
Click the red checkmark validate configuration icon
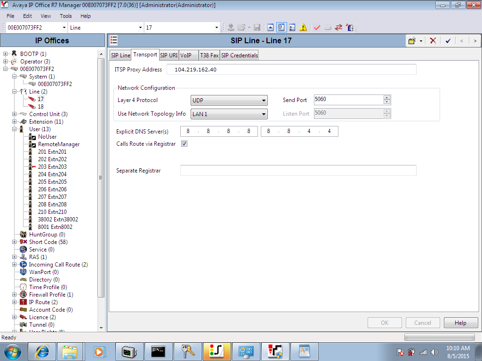(317, 28)
